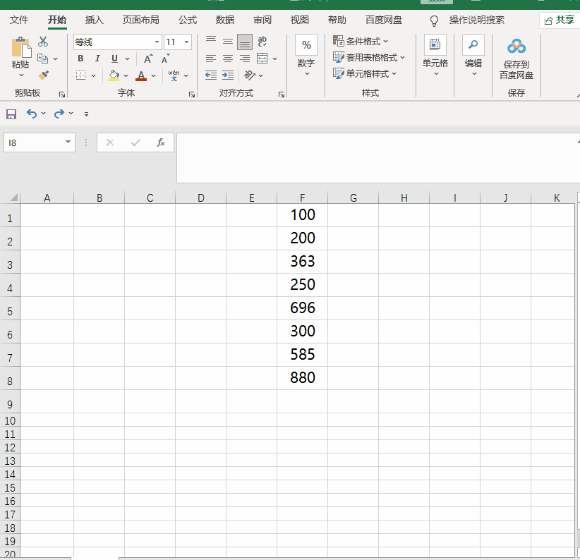Click the text orientation icon
This screenshot has width=580, height=560.
(x=250, y=75)
